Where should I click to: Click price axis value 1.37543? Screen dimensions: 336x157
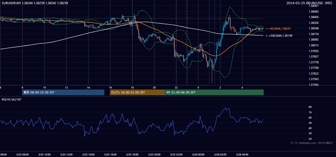314,79
